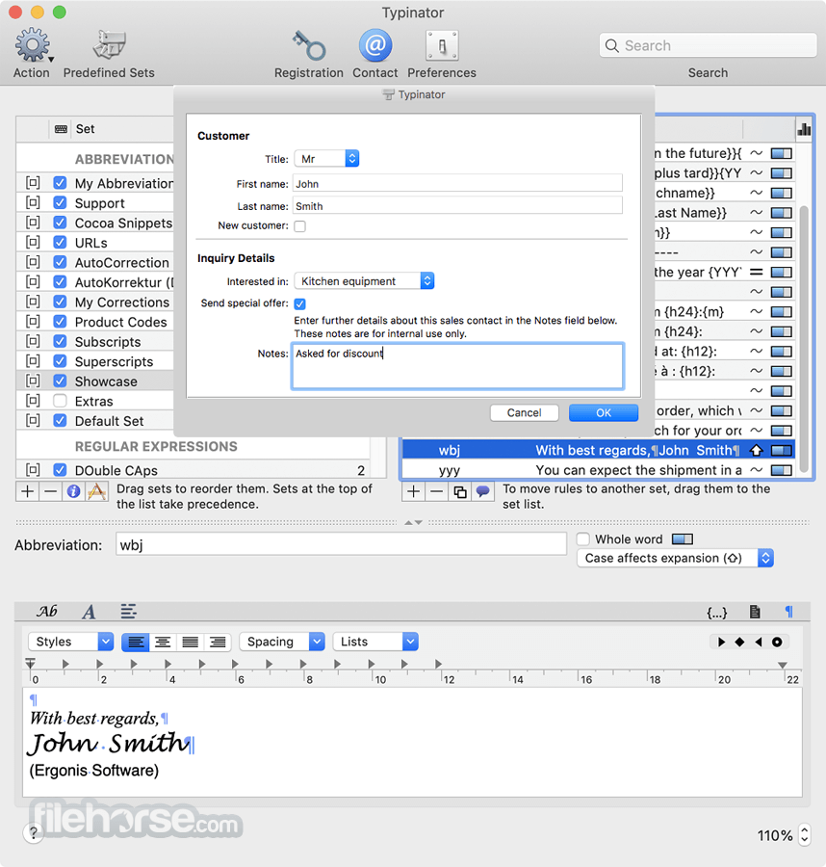Remove selected set with minus button
The height and width of the screenshot is (867, 826).
50,491
